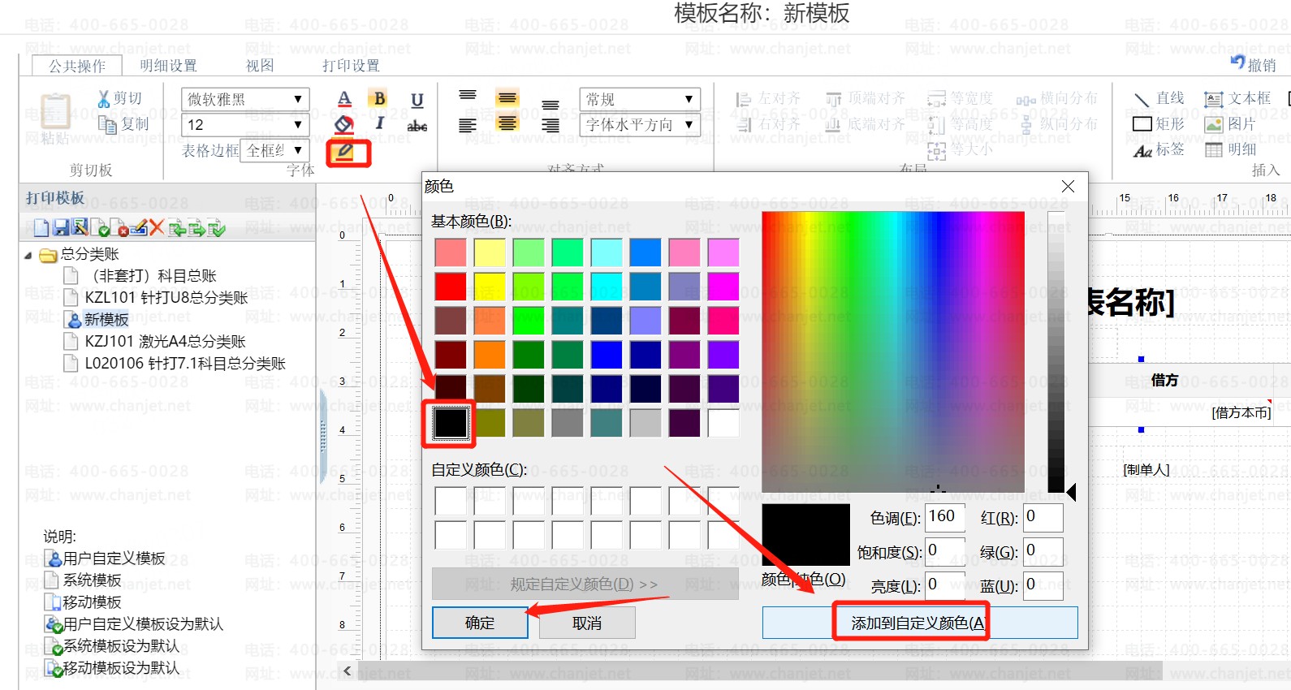Insert a 文本框 text box
1291x690 pixels.
[1237, 98]
